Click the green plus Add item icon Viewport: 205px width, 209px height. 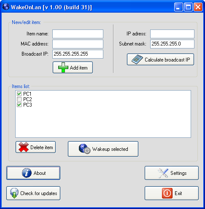click(63, 67)
